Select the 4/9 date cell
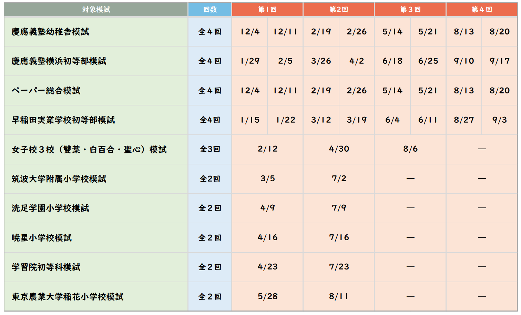This screenshot has width=521, height=315. pyautogui.click(x=268, y=208)
